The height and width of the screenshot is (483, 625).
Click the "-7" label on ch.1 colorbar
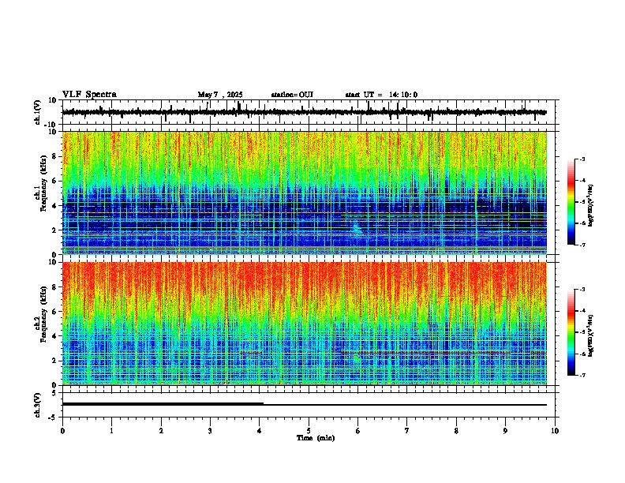click(x=582, y=245)
